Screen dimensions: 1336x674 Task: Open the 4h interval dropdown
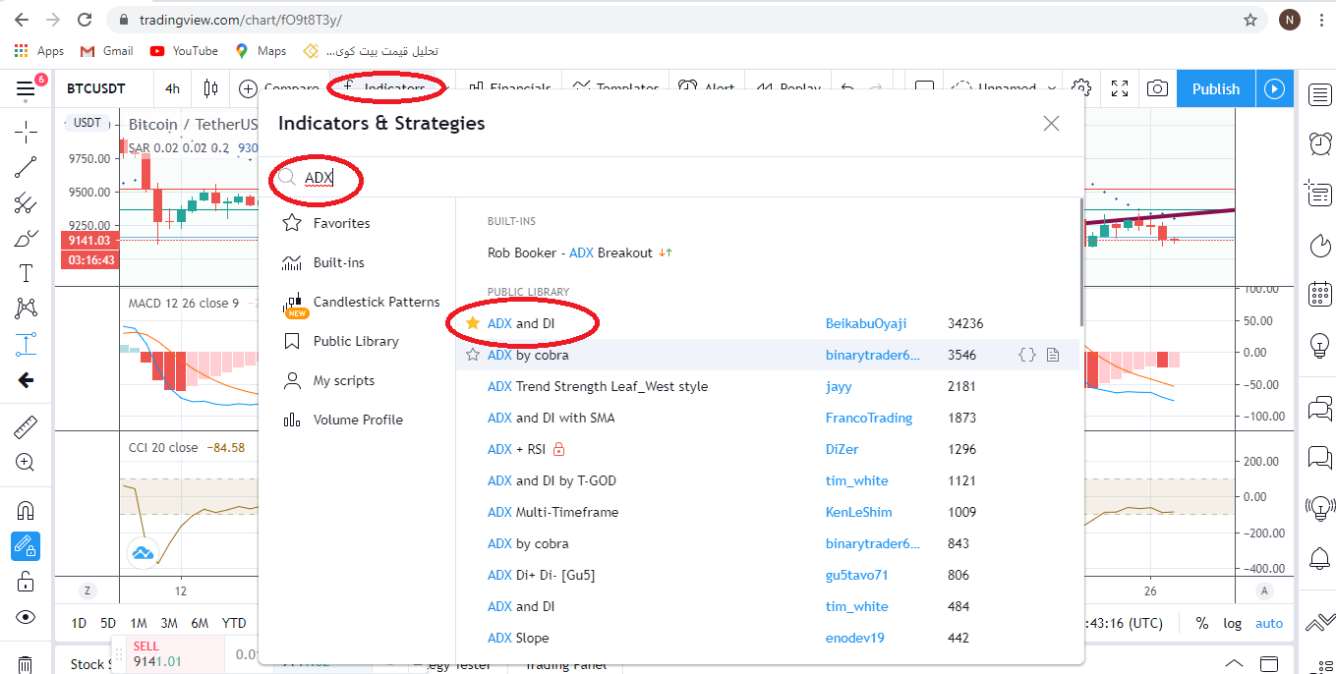coord(172,88)
